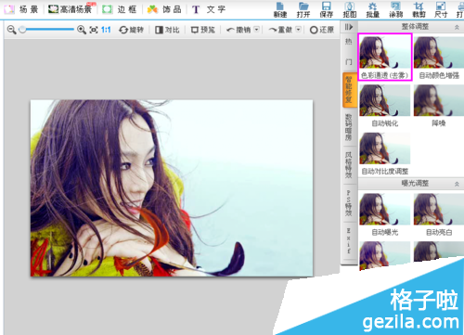The width and height of the screenshot is (464, 335).
Task: Click the zoom in magnifier icon
Action: point(82,30)
